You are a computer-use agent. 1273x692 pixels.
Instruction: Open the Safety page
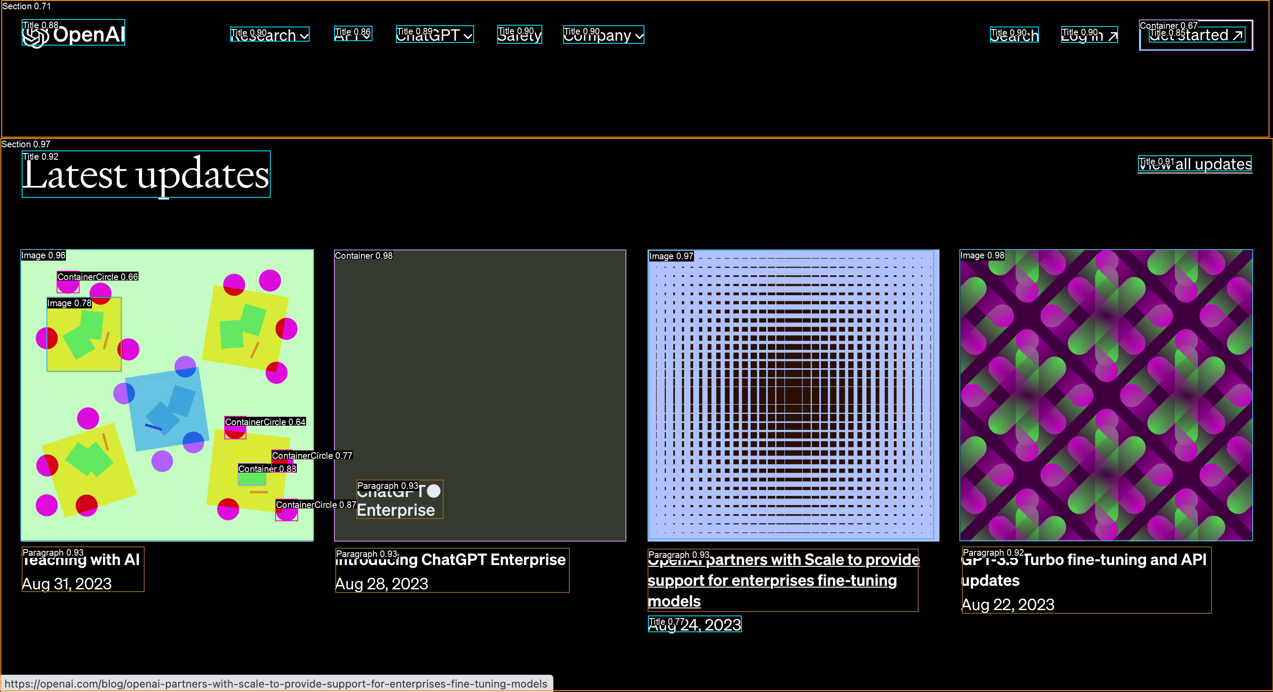point(519,35)
